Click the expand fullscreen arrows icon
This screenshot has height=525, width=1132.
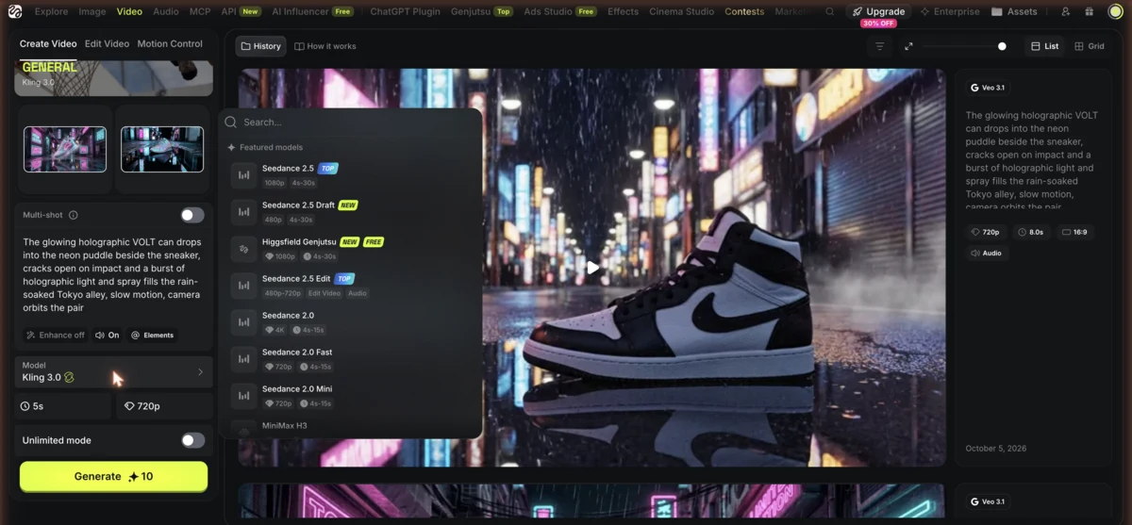pos(908,46)
